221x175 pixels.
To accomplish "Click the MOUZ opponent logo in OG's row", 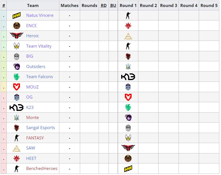I will coord(128,97).
